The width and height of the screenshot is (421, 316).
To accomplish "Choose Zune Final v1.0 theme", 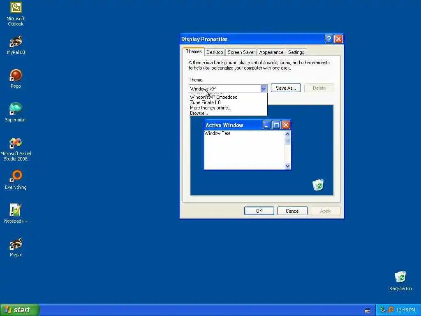I will point(228,102).
